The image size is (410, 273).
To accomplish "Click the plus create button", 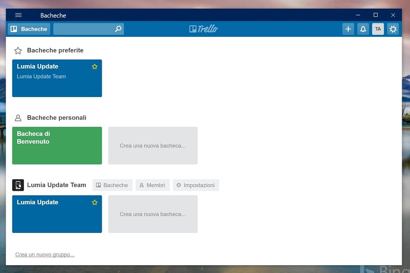I will (x=348, y=29).
